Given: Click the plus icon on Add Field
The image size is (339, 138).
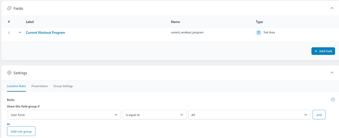Looking at the screenshot, I should tap(316, 51).
